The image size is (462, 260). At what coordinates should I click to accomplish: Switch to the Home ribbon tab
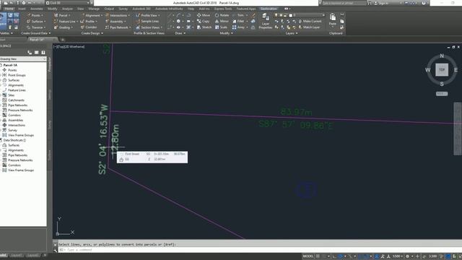pos(9,9)
